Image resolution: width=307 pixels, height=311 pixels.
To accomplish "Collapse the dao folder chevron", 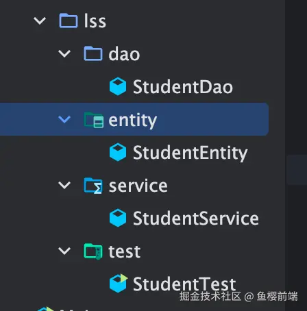I will tap(64, 53).
